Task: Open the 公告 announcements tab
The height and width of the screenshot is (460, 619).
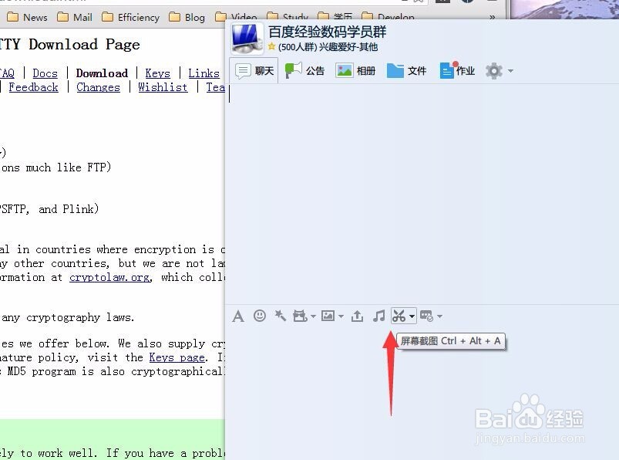Action: coord(304,71)
